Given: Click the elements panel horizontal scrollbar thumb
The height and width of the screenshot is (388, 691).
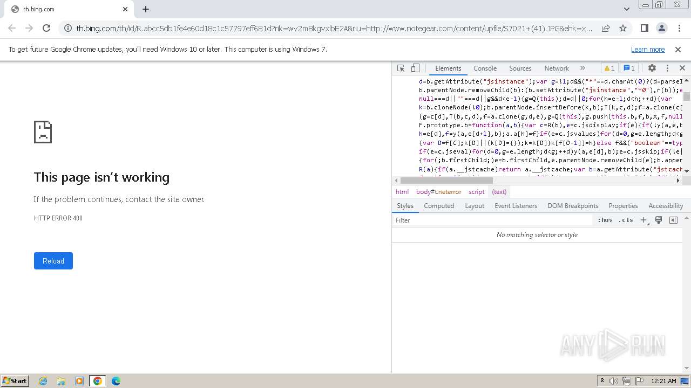Looking at the screenshot, I should [x=446, y=181].
